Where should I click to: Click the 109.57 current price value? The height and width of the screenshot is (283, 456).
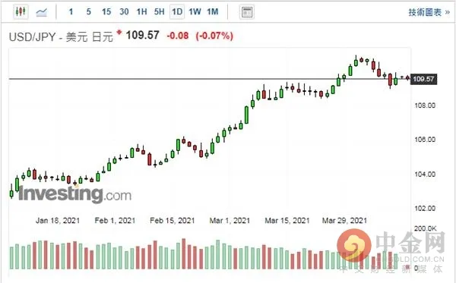tap(143, 36)
